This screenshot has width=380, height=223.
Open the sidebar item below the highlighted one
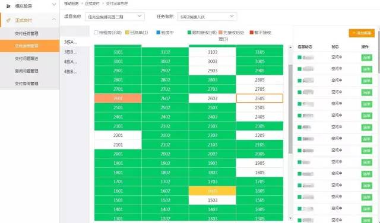point(27,59)
